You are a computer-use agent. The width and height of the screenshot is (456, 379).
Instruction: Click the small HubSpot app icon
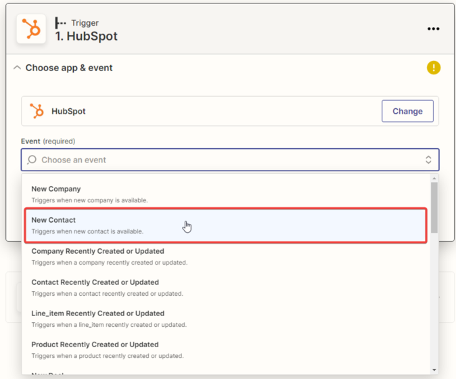pos(37,111)
